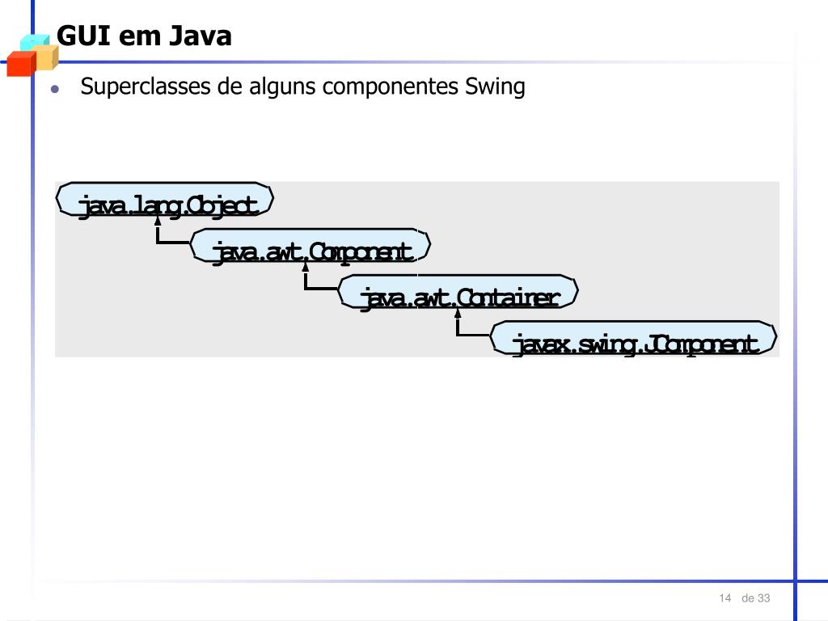Click the word "Swing" in the bullet text
Viewport: 828px width, 621px height.
point(496,87)
